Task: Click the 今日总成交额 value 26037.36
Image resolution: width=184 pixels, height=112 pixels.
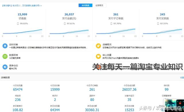Action: [129, 90]
